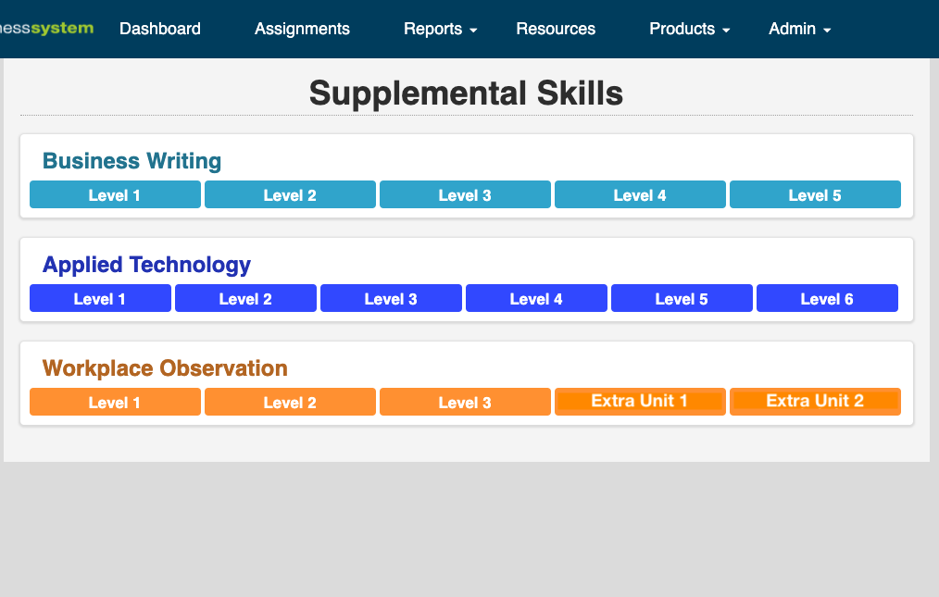Select Business Writing Level 1
Image resolution: width=939 pixels, height=597 pixels.
coord(115,194)
